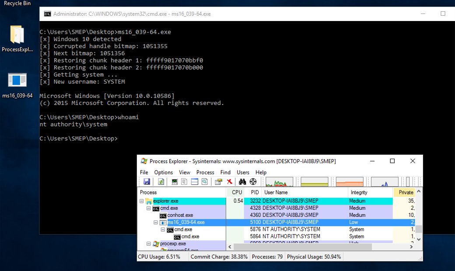Screen dimensions: 455x271
Task: Click the horizontal scrollbar left arrow
Action: 230,247
